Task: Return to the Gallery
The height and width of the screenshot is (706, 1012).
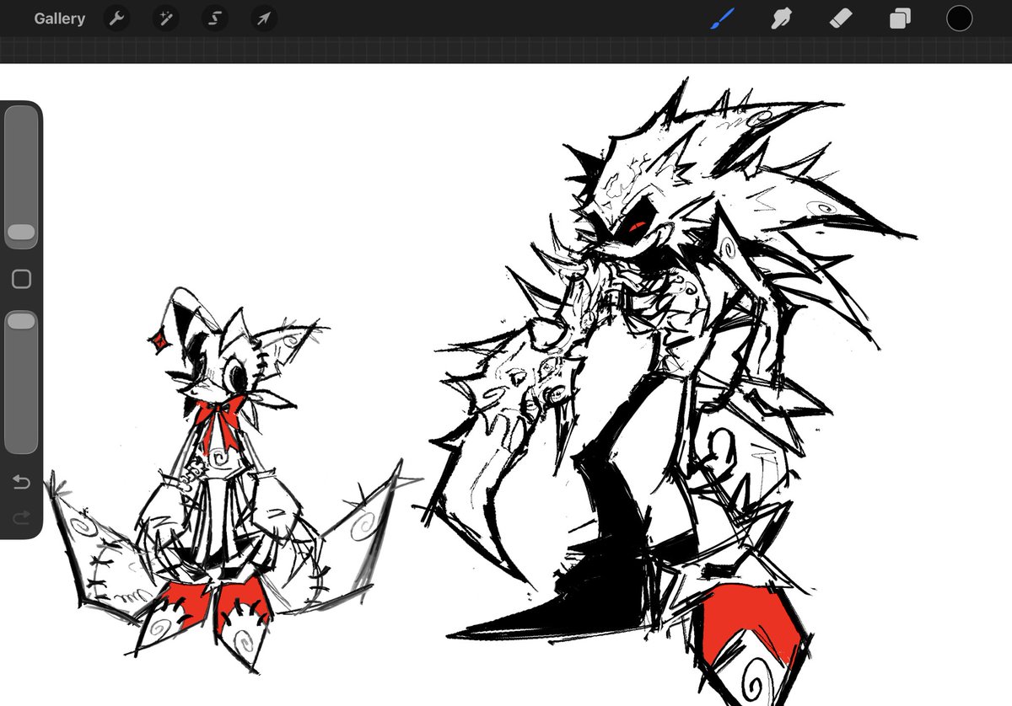Action: [59, 19]
